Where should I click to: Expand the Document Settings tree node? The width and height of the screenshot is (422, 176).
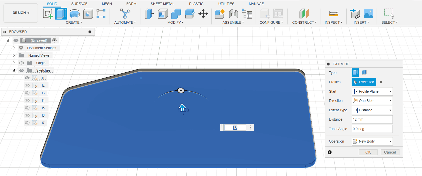(14, 48)
